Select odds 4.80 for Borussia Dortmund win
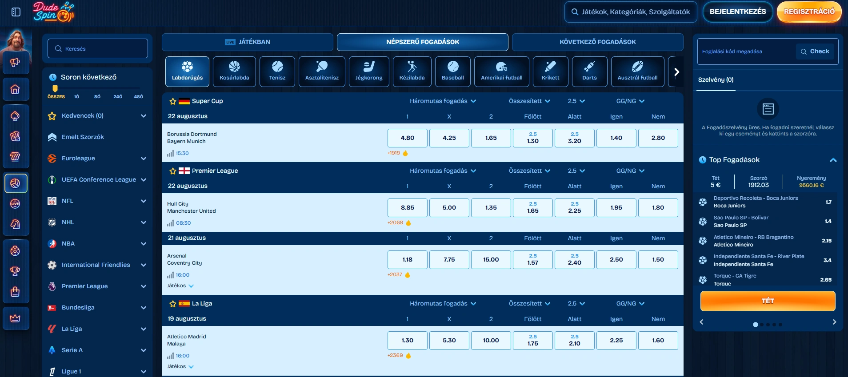Screen dimensions: 848x377 [x=408, y=138]
